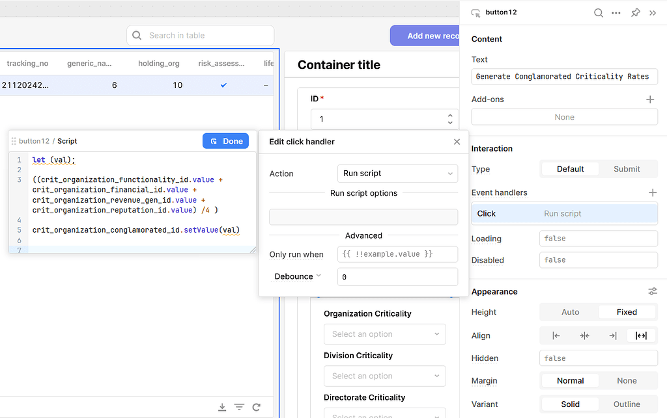The width and height of the screenshot is (667, 418).
Task: Click the Search in table field
Action: tap(201, 36)
